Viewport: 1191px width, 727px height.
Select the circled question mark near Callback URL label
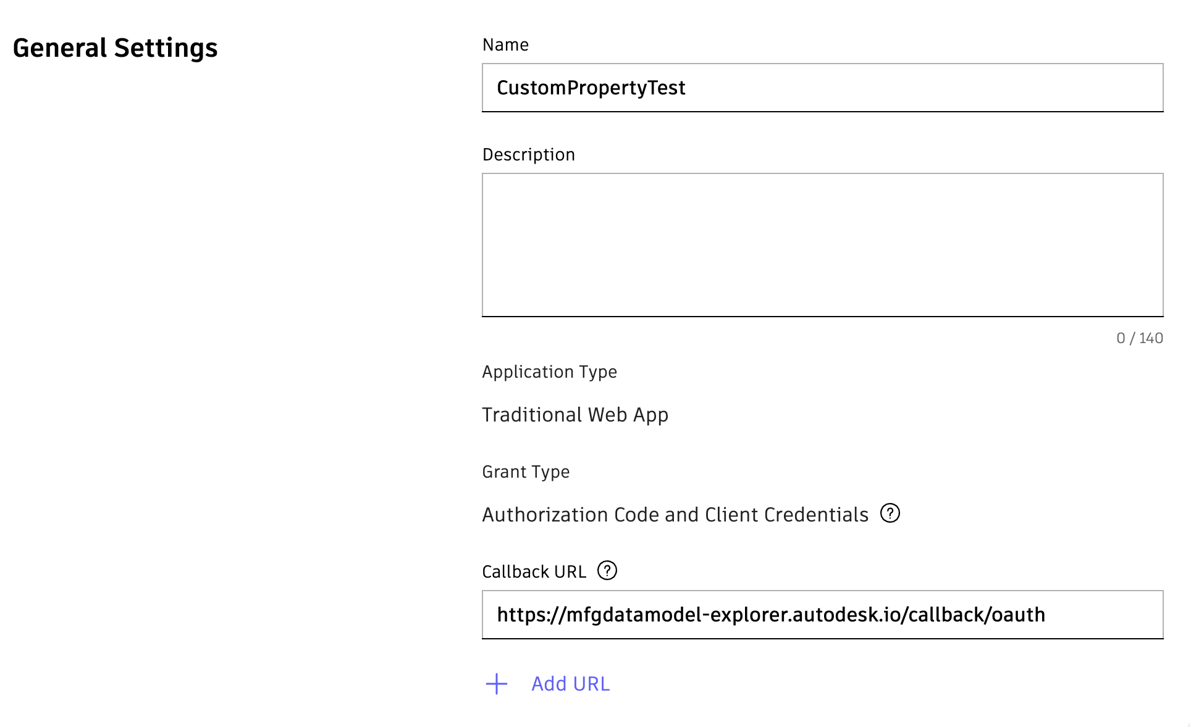(x=608, y=571)
